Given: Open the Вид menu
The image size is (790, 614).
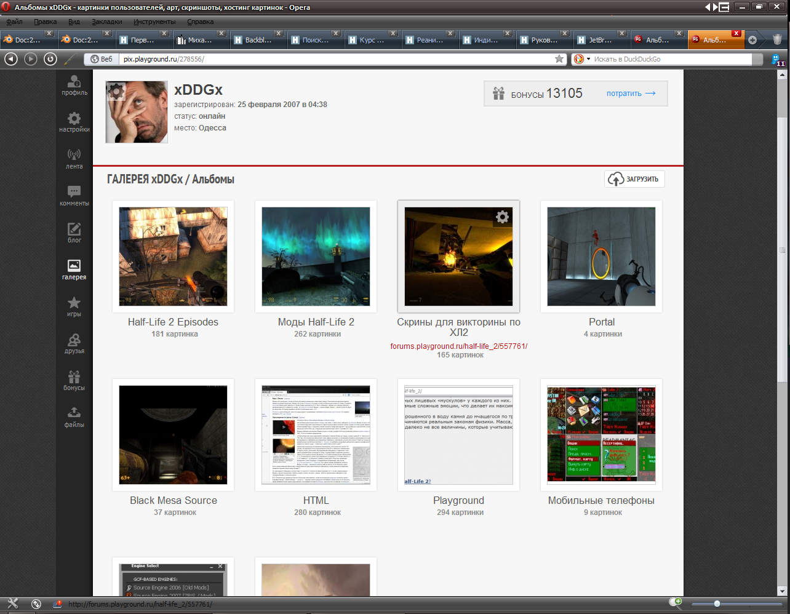Looking at the screenshot, I should pyautogui.click(x=74, y=22).
